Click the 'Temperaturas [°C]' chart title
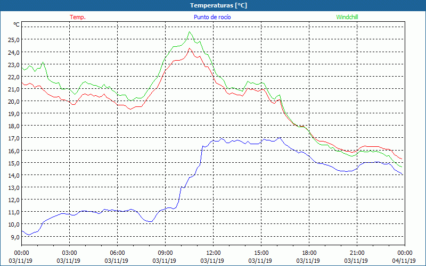Viewport: 426px width, 266px height. tap(218, 5)
